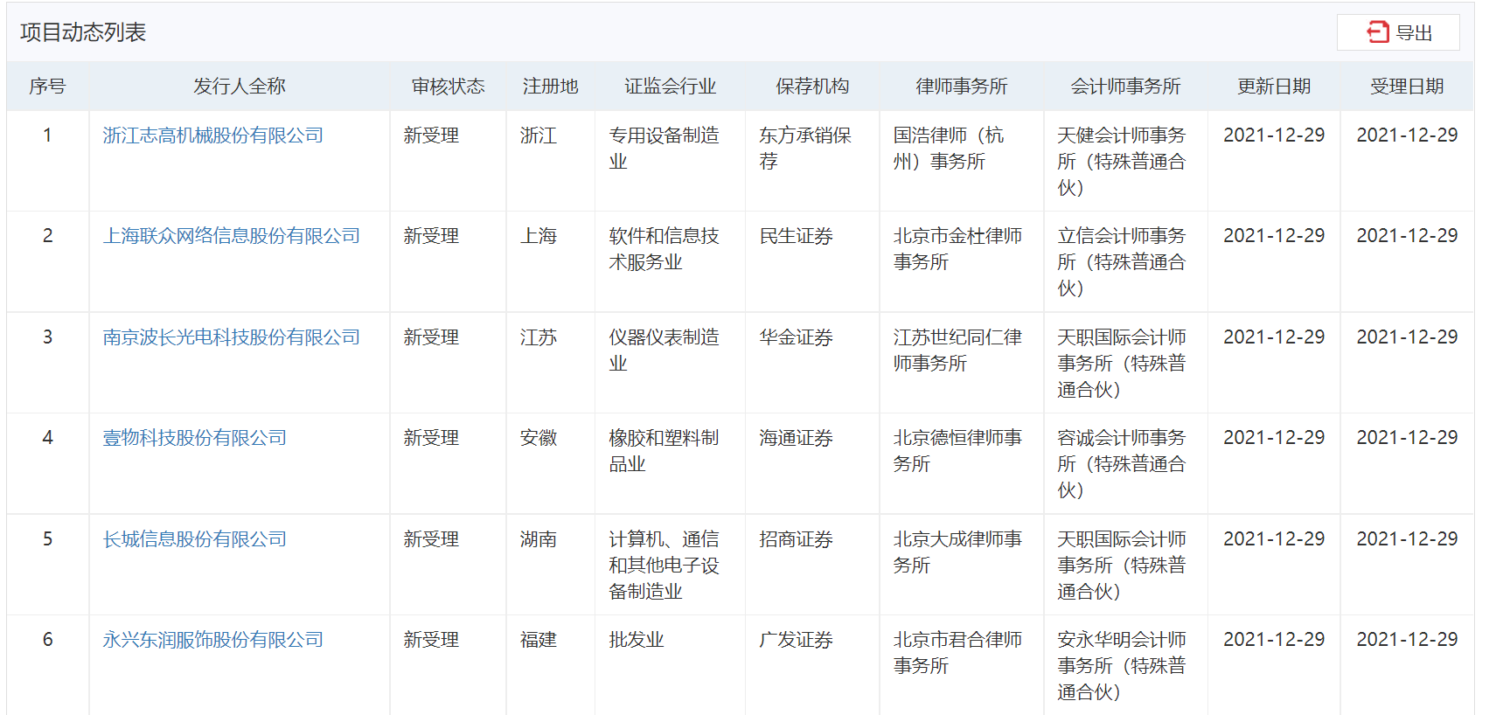Viewport: 1510px width, 715px height.
Task: Open 浙江志高机械股份有限公司 link
Action: (x=212, y=135)
